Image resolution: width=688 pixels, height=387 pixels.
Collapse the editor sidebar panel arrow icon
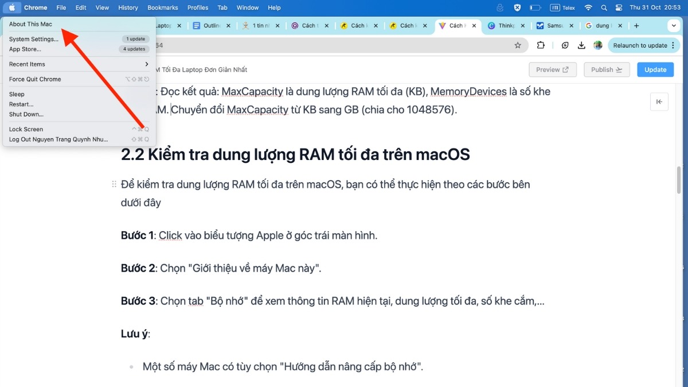tap(659, 101)
